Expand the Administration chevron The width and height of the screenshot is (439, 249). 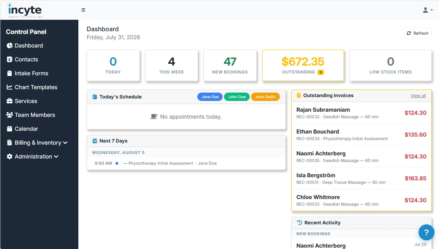coord(56,156)
